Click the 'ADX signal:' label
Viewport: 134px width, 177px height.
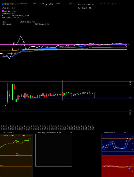click(7, 24)
